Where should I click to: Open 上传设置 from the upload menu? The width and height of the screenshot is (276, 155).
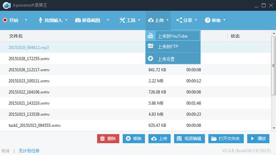pos(173,59)
